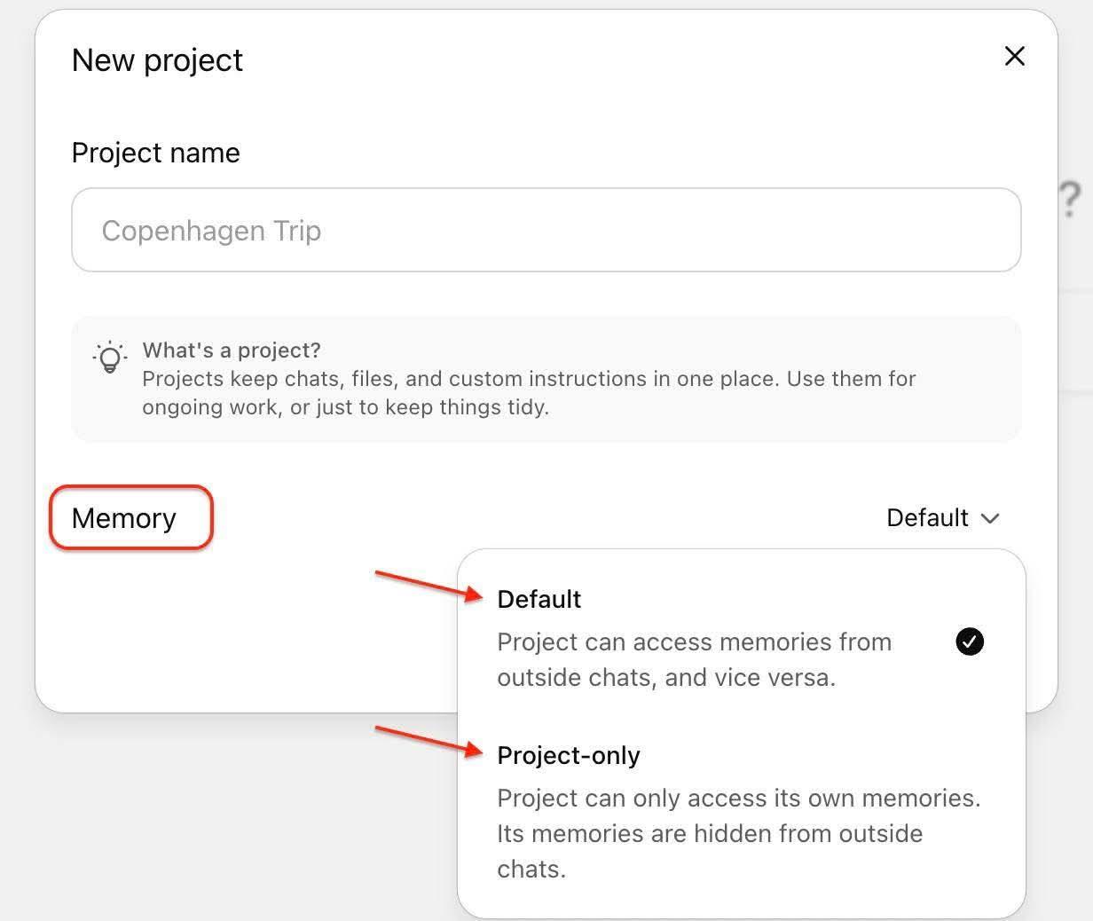Click the "outside chats, and vice versa" description
This screenshot has width=1093, height=921.
[665, 678]
